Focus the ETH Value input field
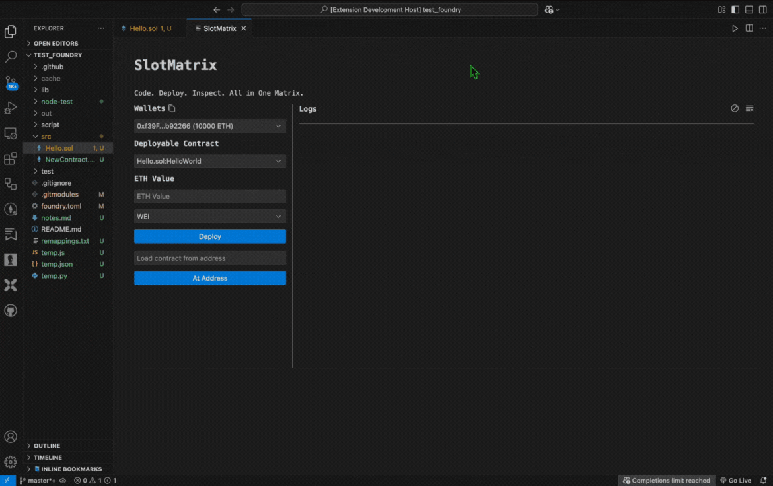This screenshot has height=486, width=773. pos(210,196)
